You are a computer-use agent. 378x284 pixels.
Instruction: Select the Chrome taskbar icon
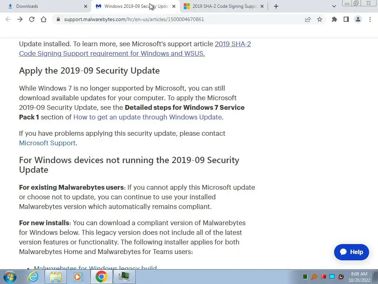pos(101,277)
